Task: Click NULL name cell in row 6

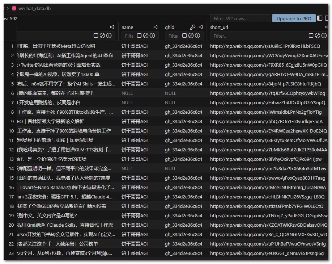Action: pyautogui.click(x=127, y=93)
